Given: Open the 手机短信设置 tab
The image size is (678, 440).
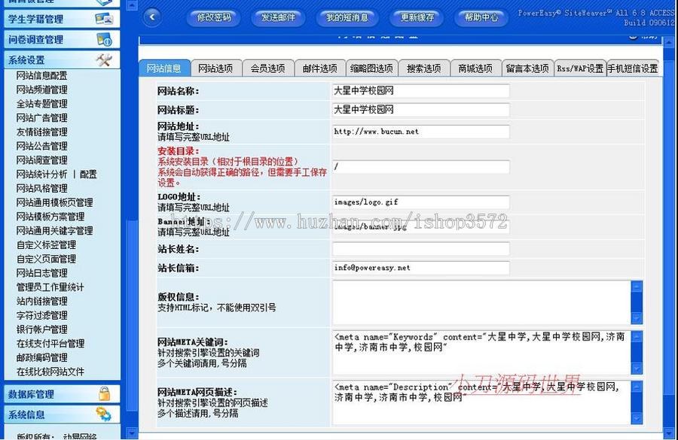Looking at the screenshot, I should pos(633,68).
